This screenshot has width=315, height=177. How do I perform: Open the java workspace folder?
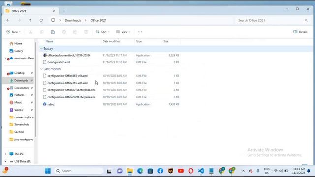click(21, 139)
